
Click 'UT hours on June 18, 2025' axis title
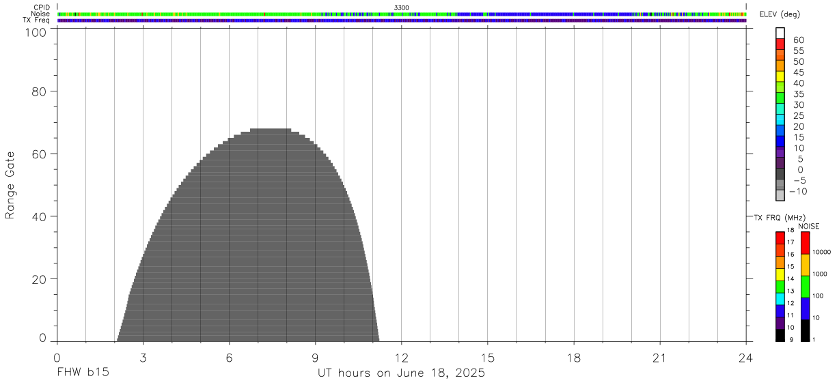401,373
